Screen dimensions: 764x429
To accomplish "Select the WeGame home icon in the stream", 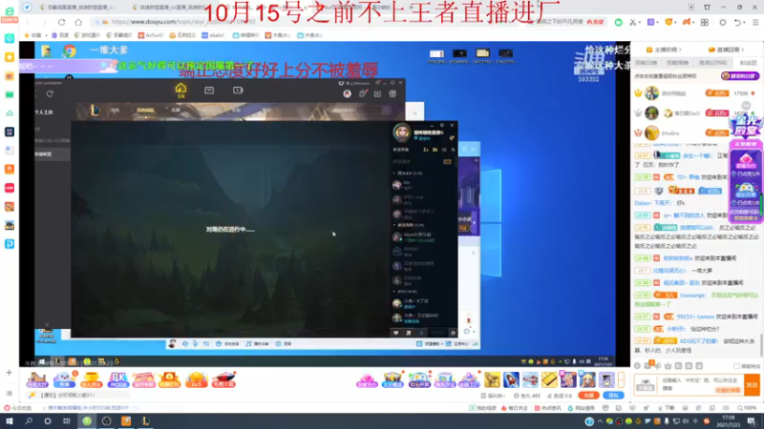I will (x=180, y=90).
